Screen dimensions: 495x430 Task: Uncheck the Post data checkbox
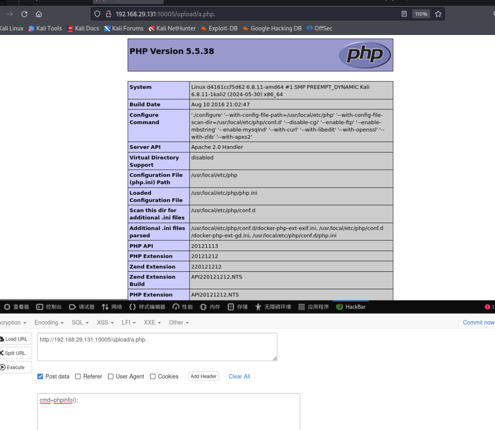tap(40, 377)
